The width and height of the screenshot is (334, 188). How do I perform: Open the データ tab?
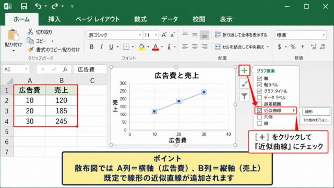pos(170,19)
